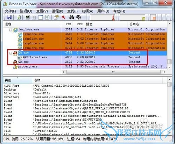Click the CPU usage graph in toolbar
The width and height of the screenshot is (175, 144).
coord(103,17)
